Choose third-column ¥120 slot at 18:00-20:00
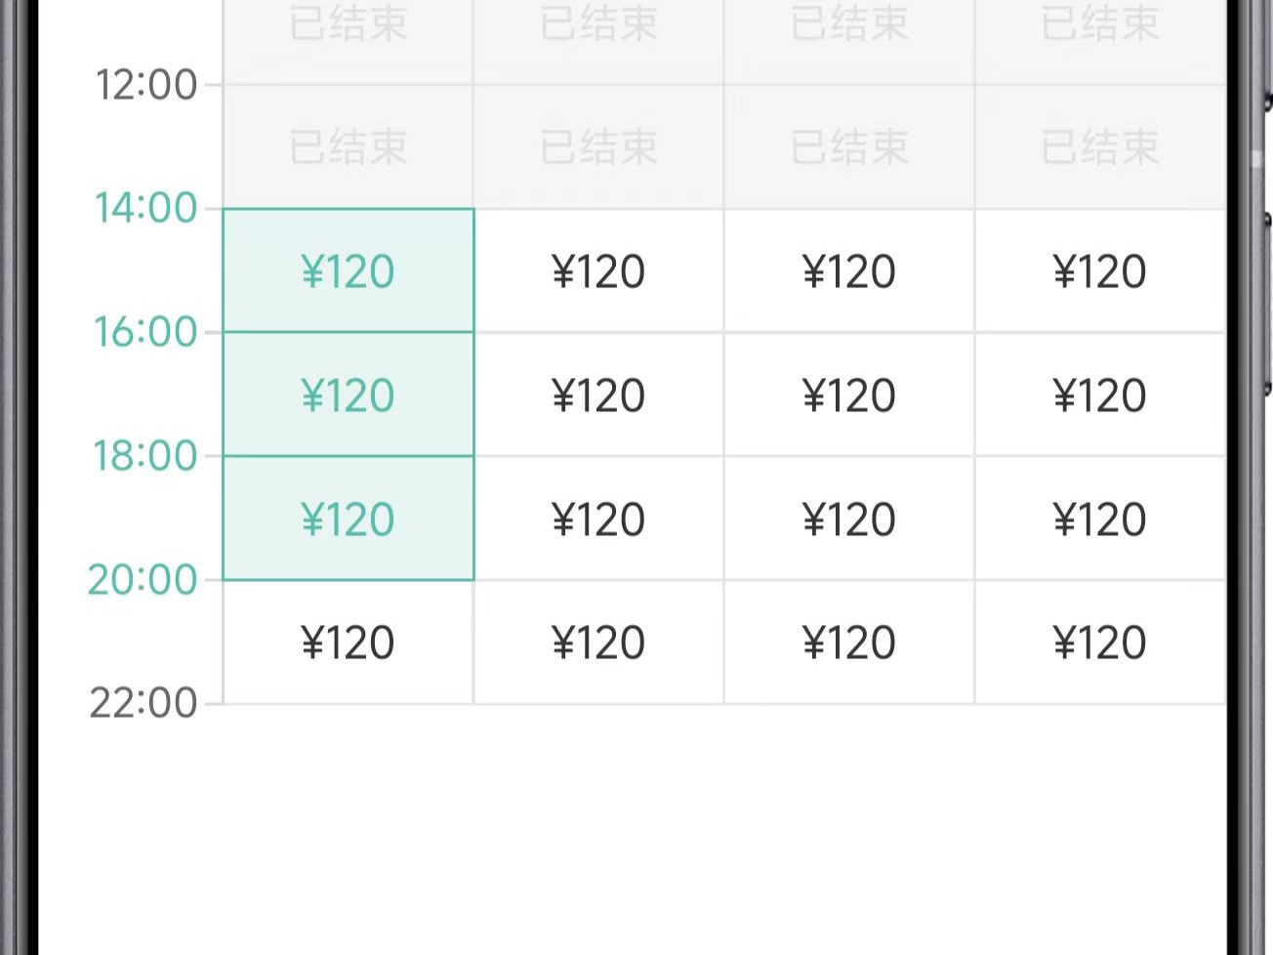This screenshot has height=955, width=1273. (x=849, y=519)
